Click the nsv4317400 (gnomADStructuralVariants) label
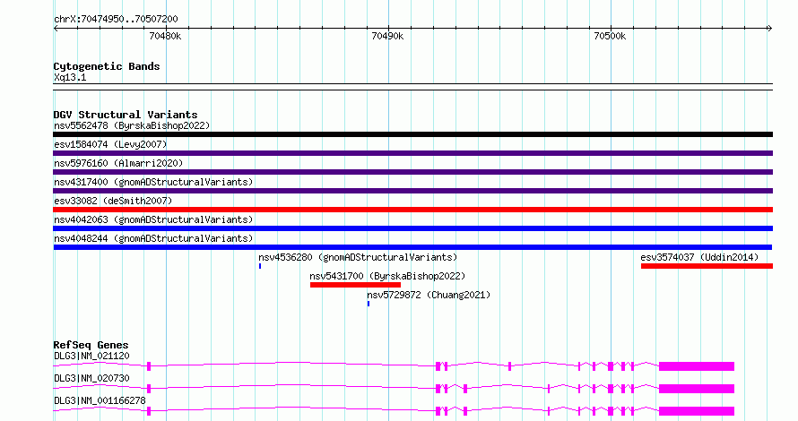798x421 pixels. pos(153,182)
